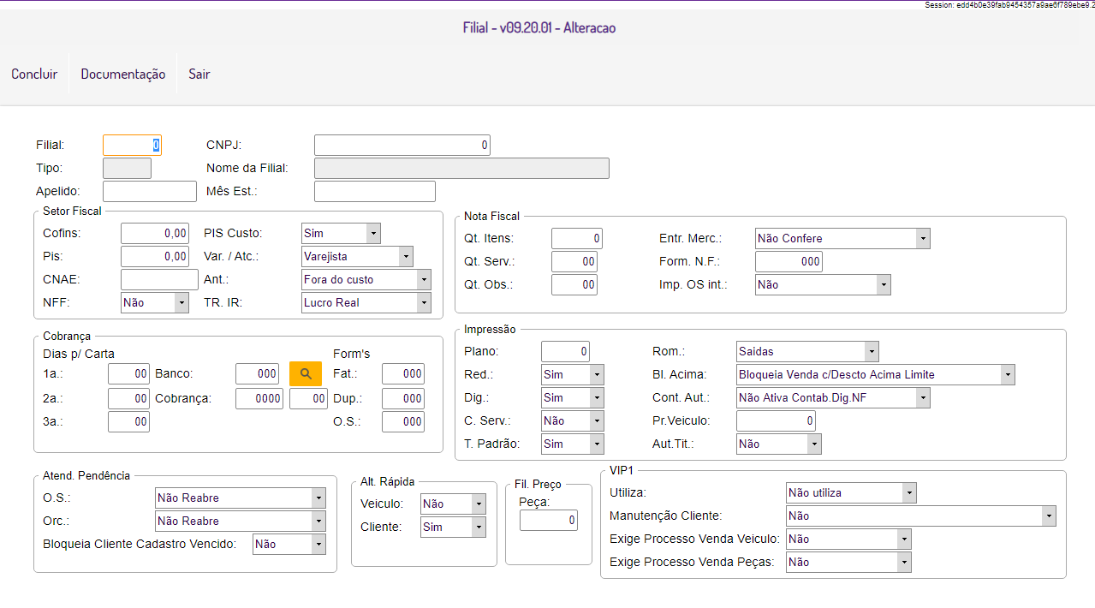
Task: Open the Rom. Saidas dropdown
Action: 807,351
